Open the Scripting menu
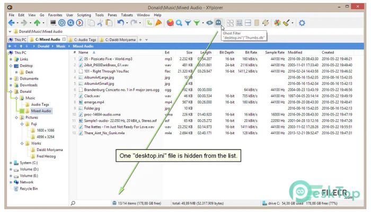This screenshot has height=212, width=371. click(84, 15)
